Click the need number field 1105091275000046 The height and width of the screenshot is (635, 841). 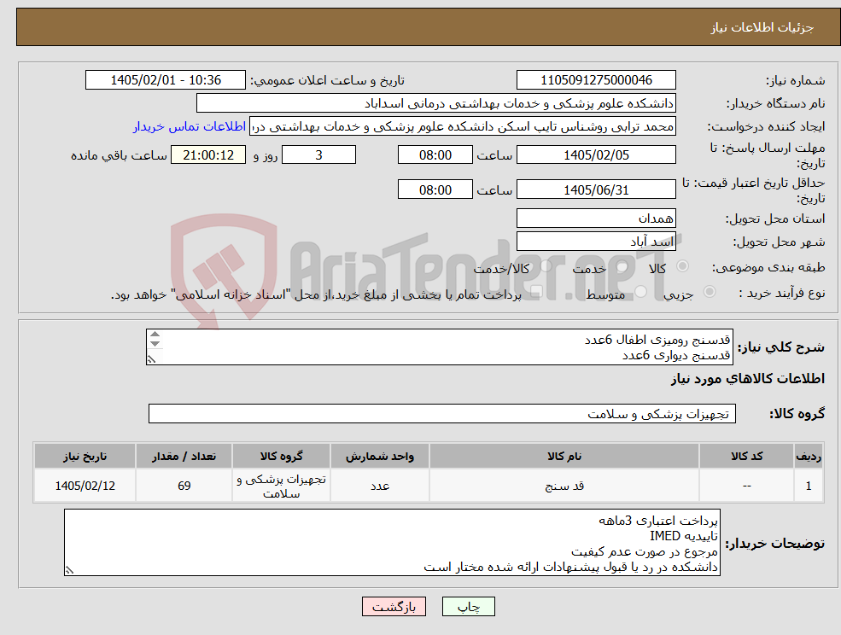coord(596,80)
